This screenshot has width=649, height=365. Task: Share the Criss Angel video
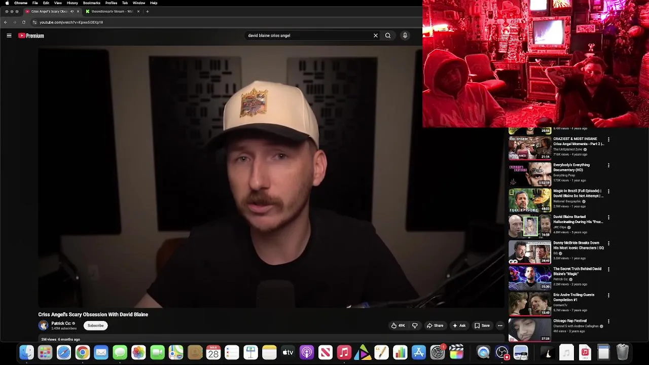tap(435, 325)
